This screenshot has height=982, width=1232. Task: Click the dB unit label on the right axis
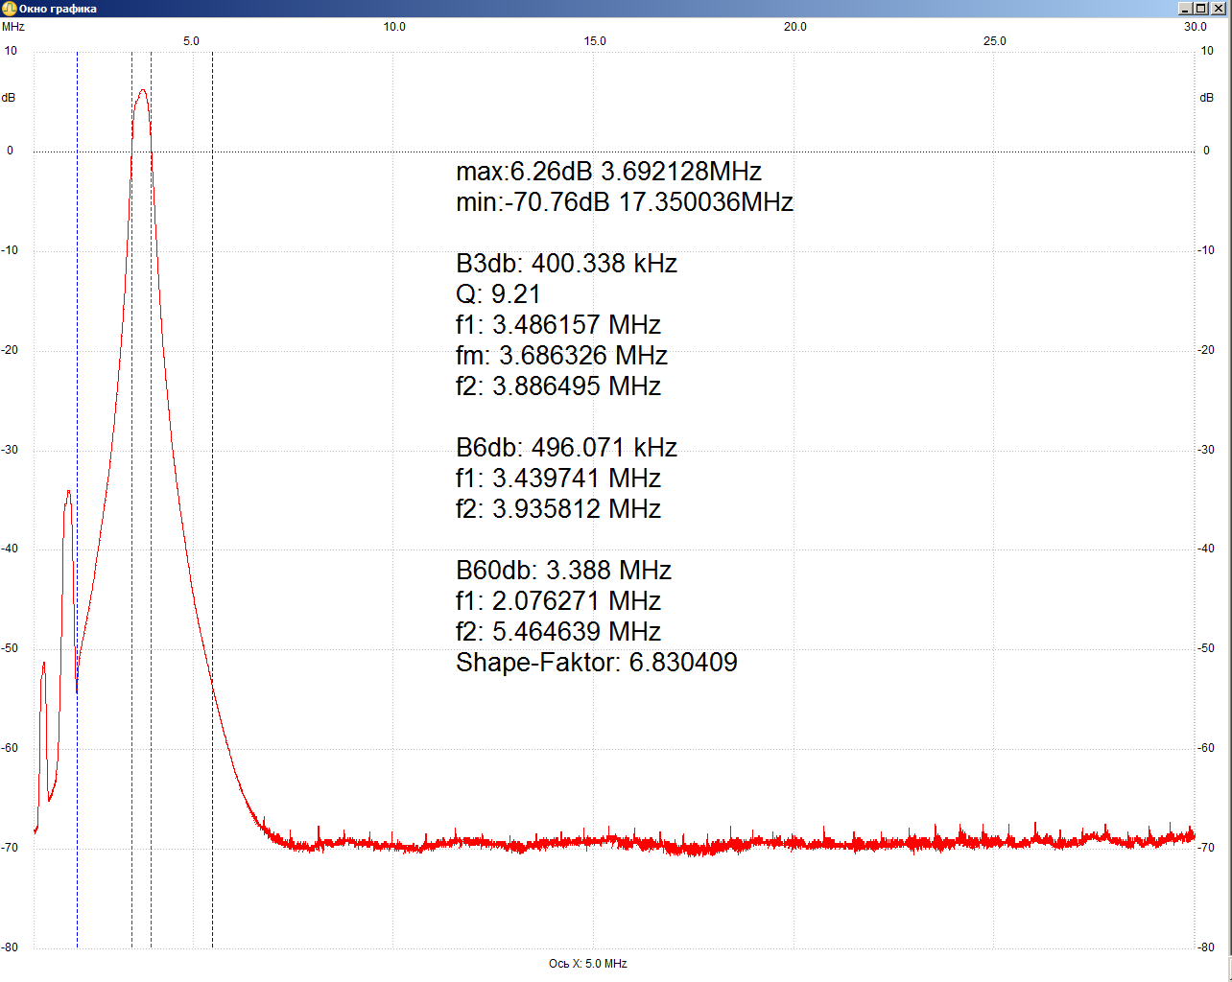[1207, 98]
